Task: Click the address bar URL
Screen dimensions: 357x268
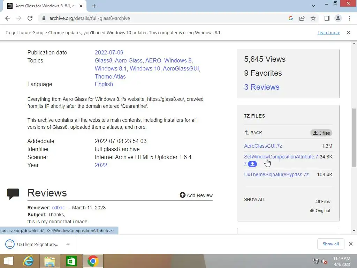Action: tap(90, 18)
